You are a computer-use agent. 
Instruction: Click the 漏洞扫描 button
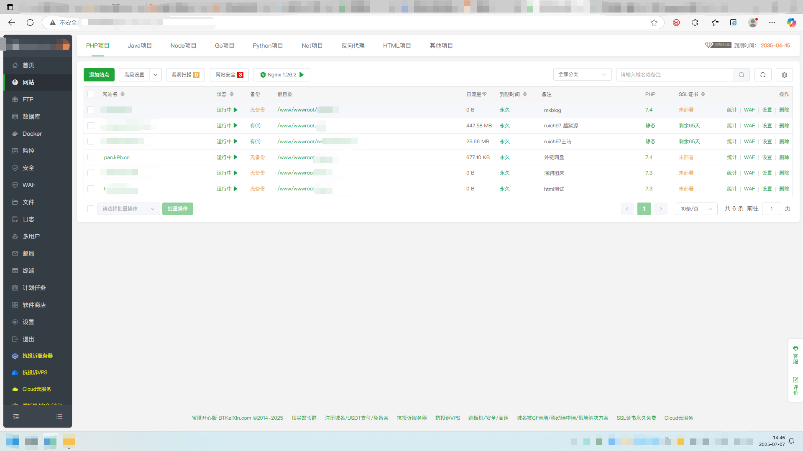pos(185,75)
